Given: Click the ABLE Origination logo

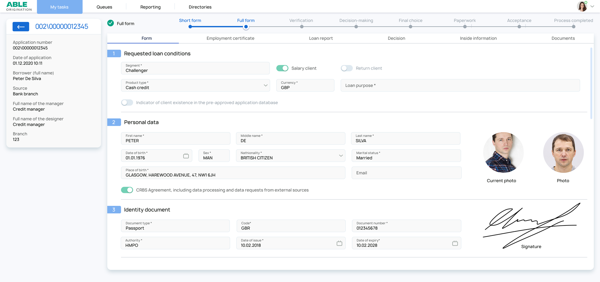Looking at the screenshot, I should coord(18,6).
